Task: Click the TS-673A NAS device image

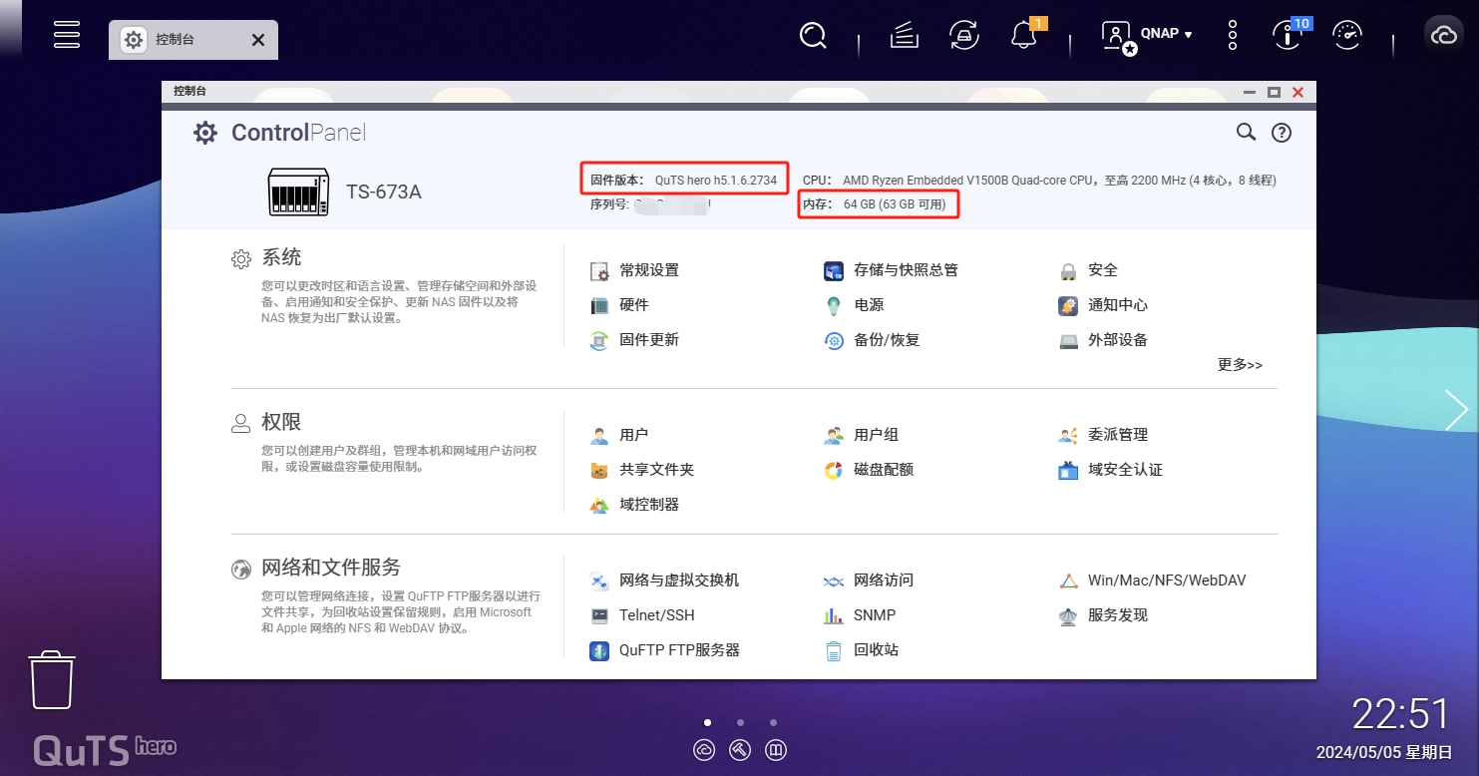Action: (x=298, y=192)
